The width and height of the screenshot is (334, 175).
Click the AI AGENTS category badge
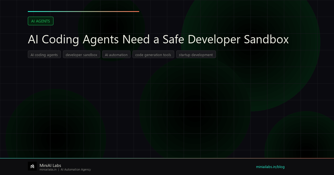coord(41,21)
